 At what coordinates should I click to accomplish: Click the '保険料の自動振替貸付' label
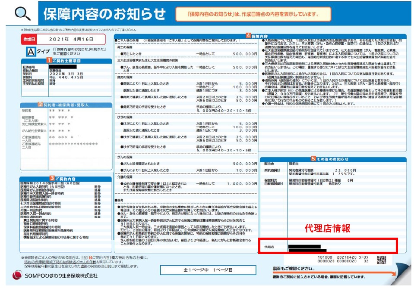(x=273, y=182)
